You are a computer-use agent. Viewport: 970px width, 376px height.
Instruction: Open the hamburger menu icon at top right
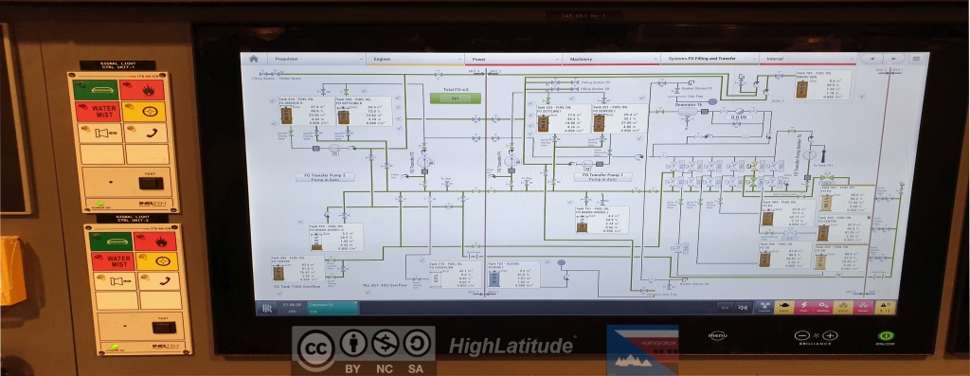click(x=916, y=59)
